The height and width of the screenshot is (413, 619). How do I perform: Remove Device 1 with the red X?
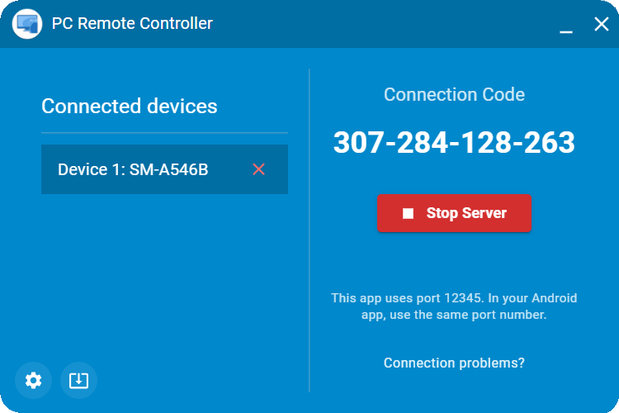pos(258,169)
